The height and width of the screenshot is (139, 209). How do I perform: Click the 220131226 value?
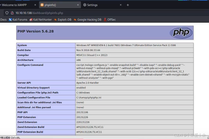pyautogui.click(x=83, y=122)
